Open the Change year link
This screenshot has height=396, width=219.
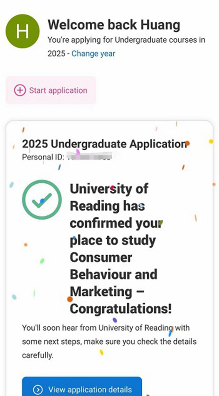[x=93, y=53]
